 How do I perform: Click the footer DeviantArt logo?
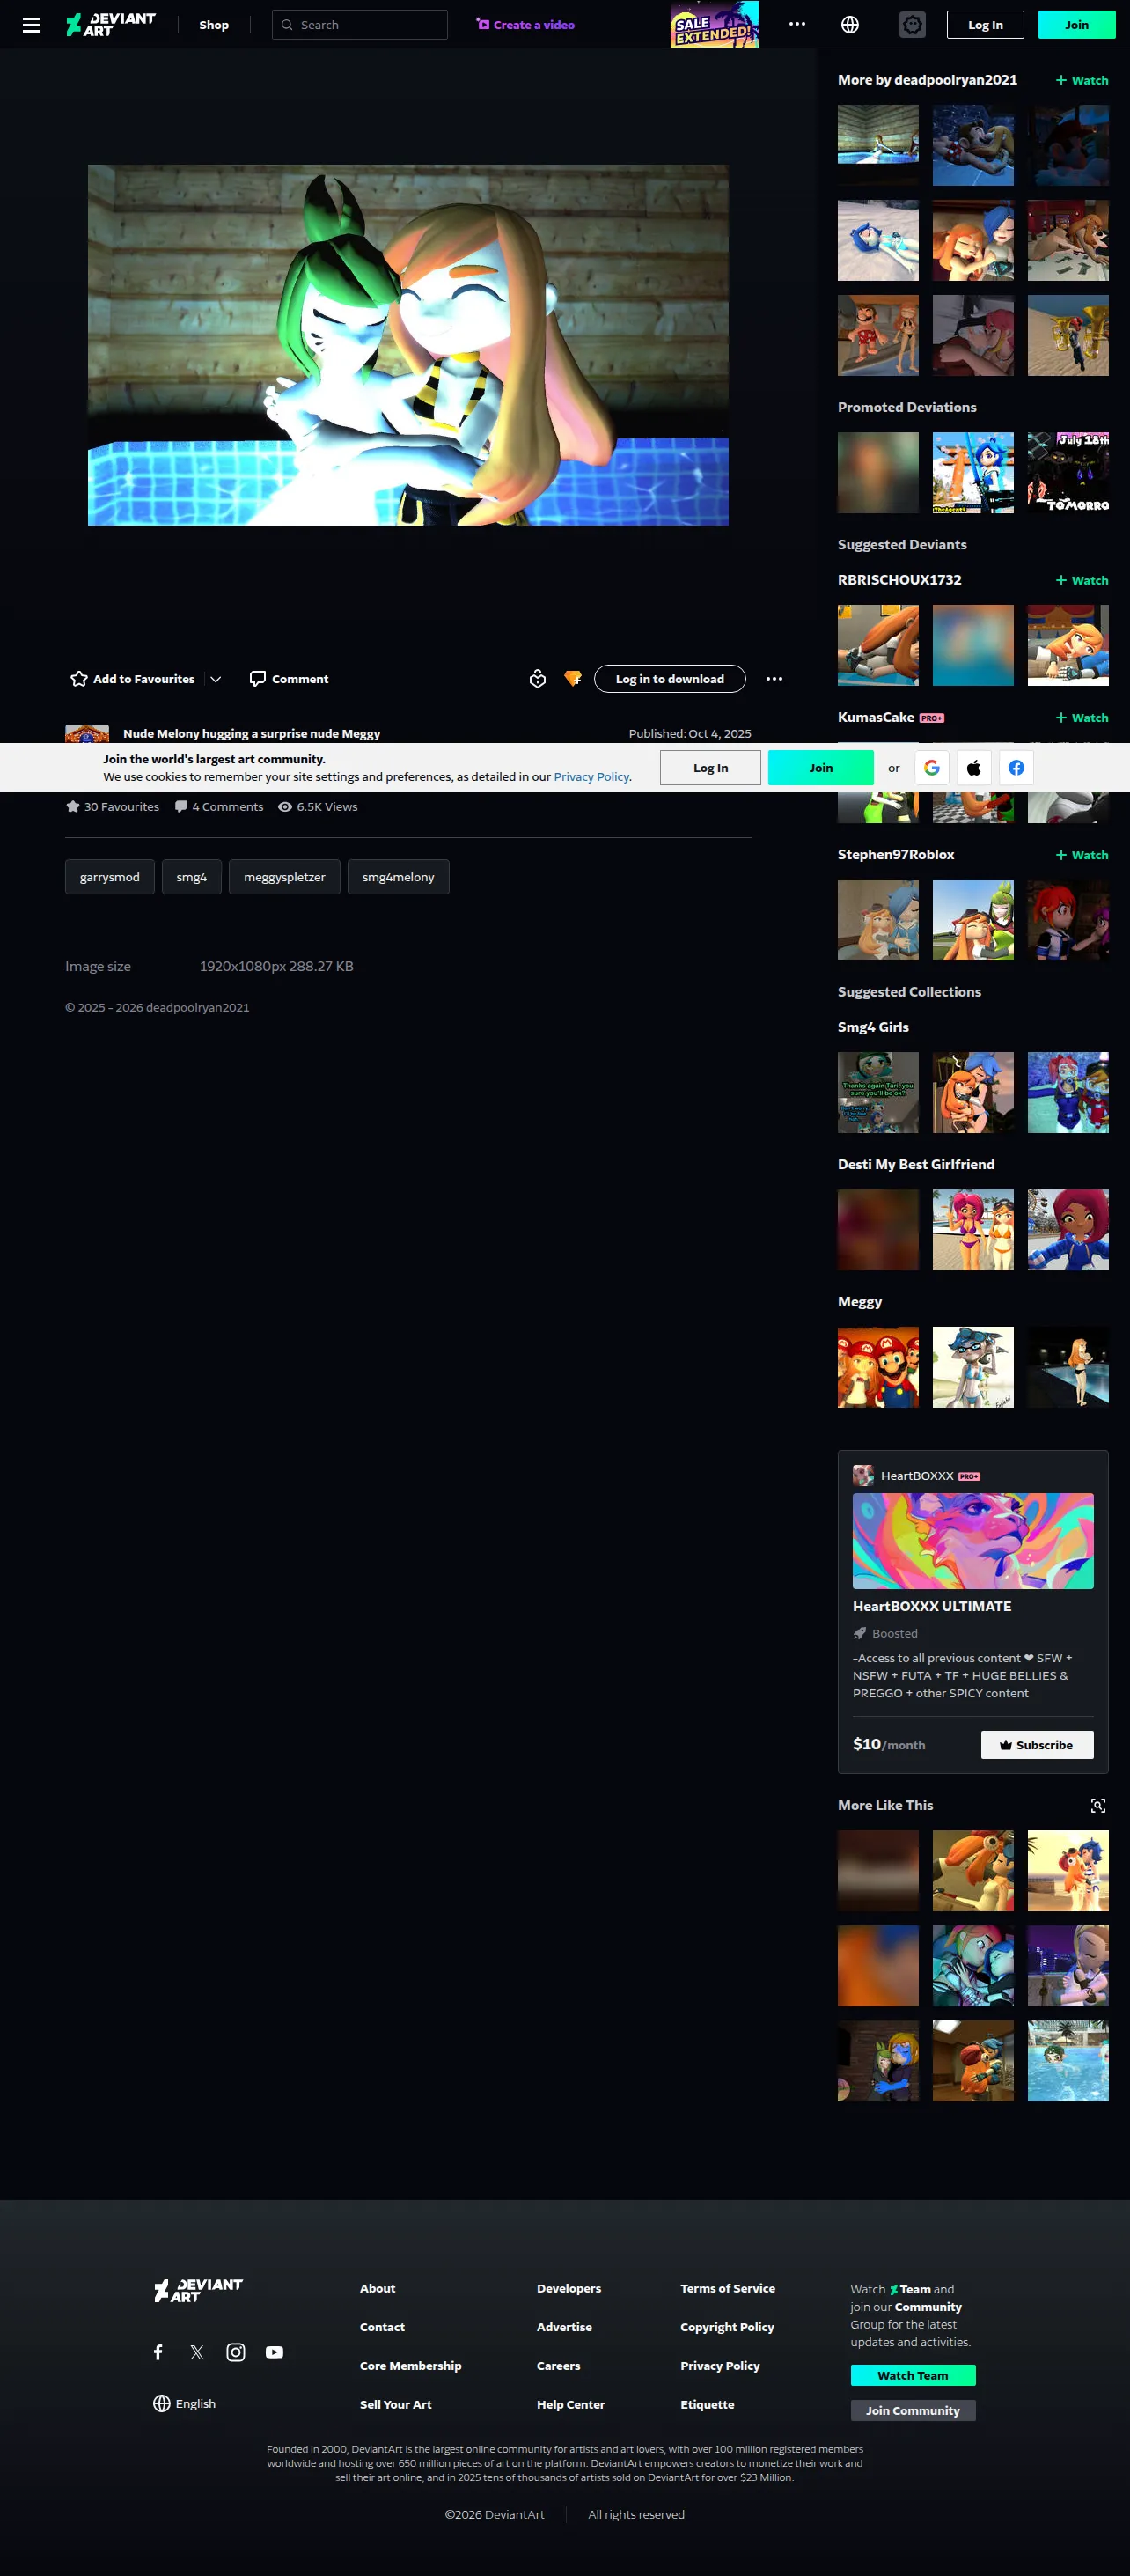coord(198,2290)
